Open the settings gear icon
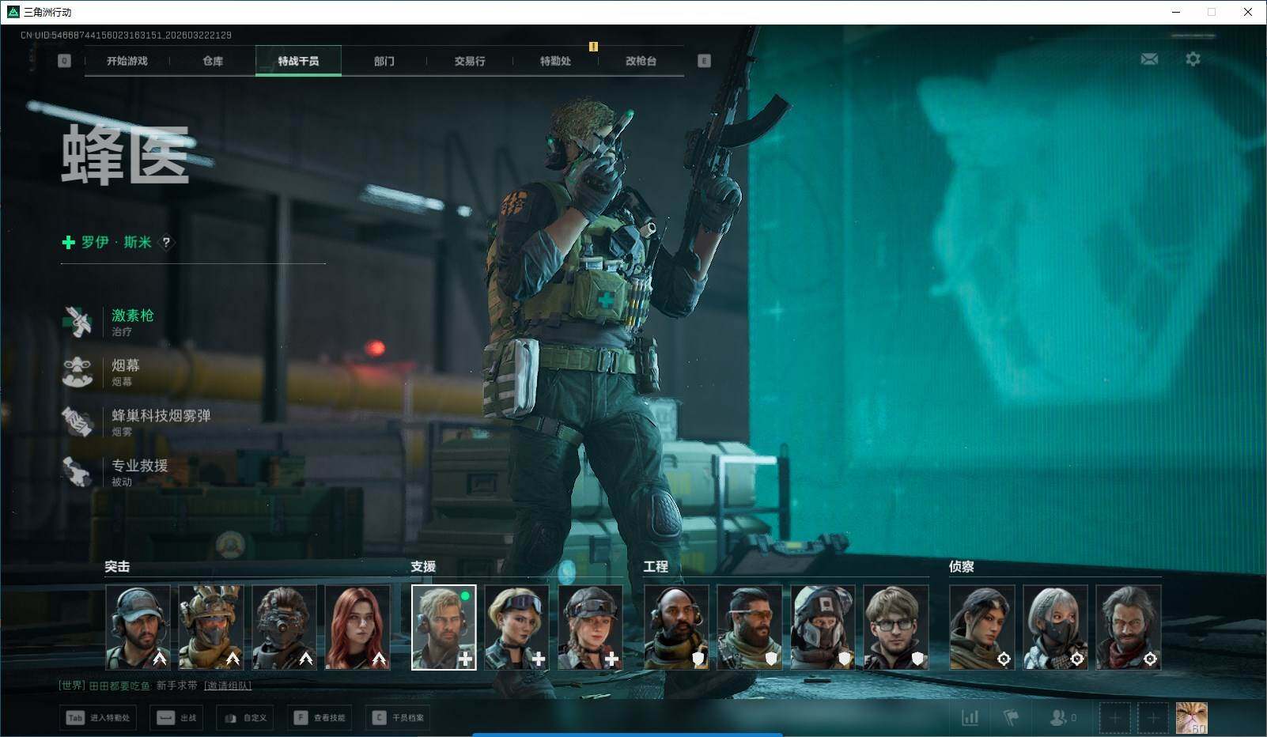 point(1193,59)
